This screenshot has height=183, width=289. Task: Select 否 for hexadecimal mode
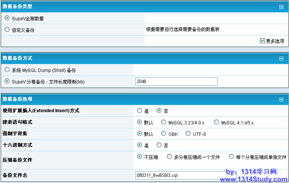point(159,145)
